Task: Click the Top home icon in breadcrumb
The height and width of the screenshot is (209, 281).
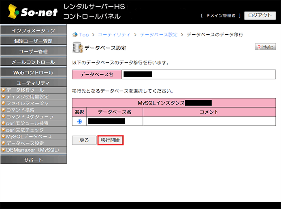Action: point(75,35)
